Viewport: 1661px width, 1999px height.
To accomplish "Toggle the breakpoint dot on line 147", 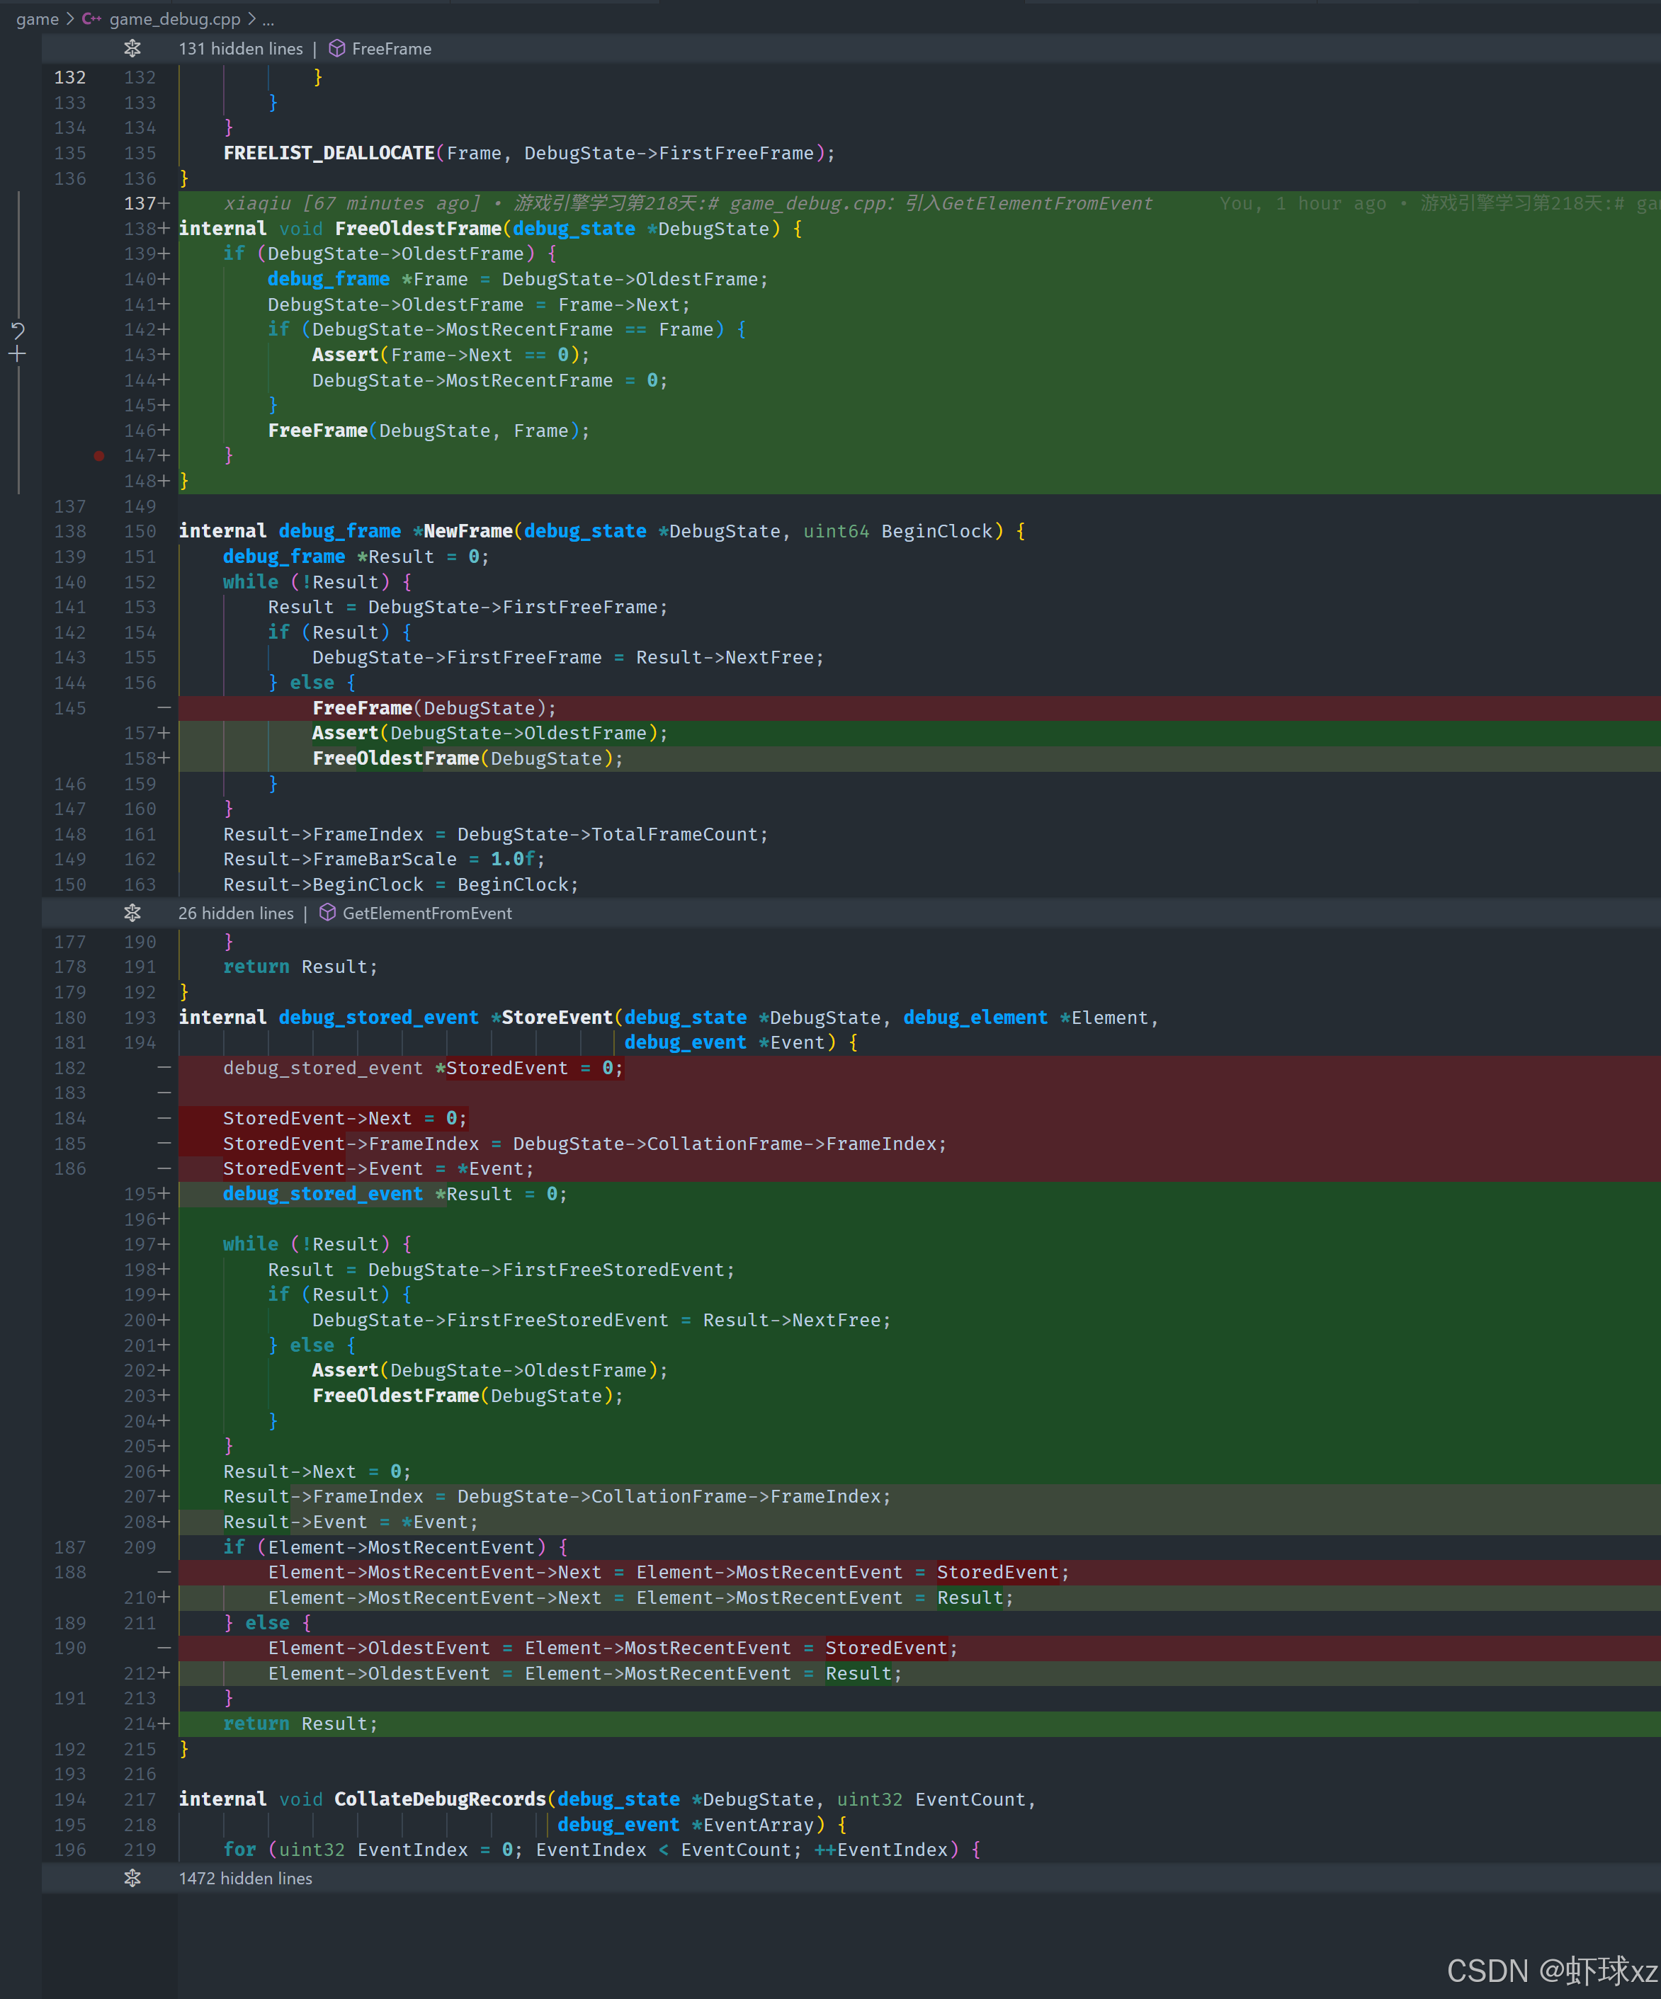I will click(x=99, y=456).
